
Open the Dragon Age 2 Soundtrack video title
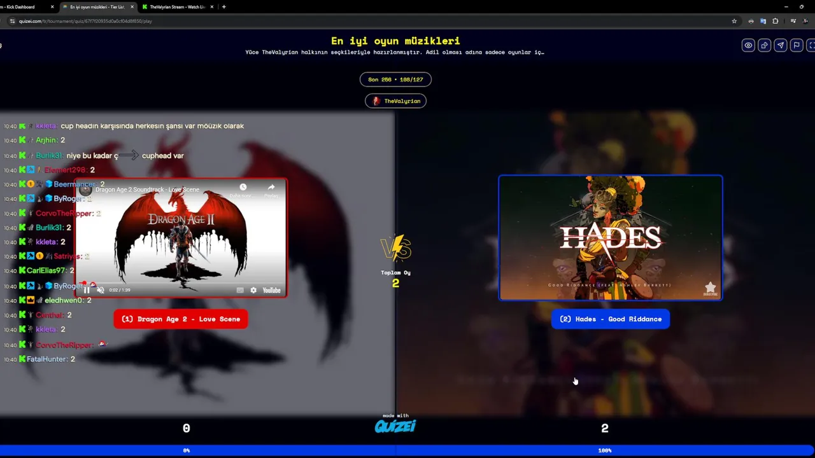147,190
